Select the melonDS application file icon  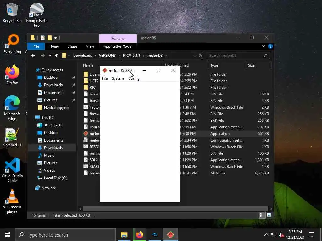[86, 134]
